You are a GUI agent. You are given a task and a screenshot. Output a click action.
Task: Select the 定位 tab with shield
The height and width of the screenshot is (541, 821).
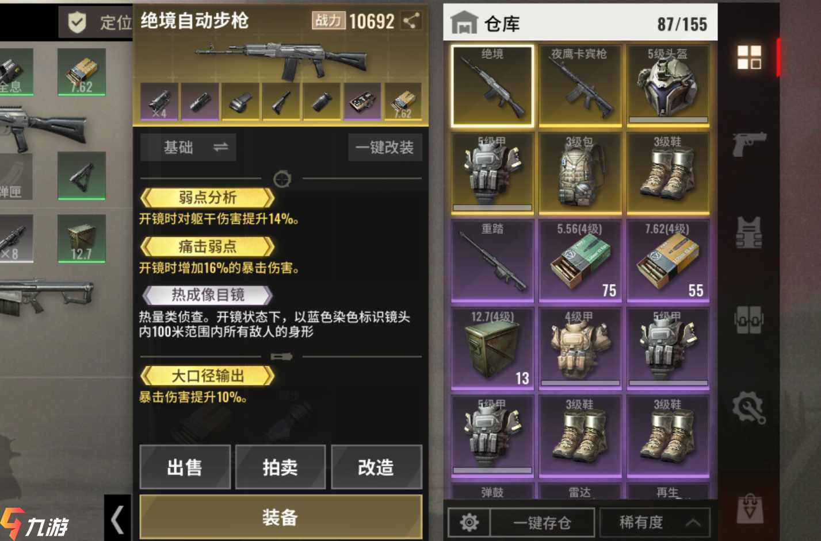[x=96, y=22]
